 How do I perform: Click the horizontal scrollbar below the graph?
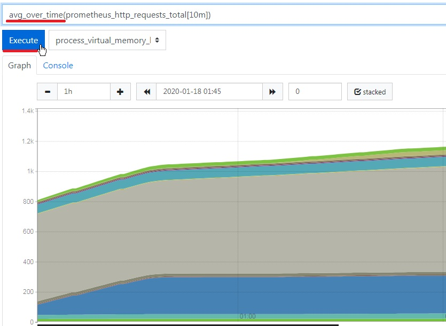point(188,325)
